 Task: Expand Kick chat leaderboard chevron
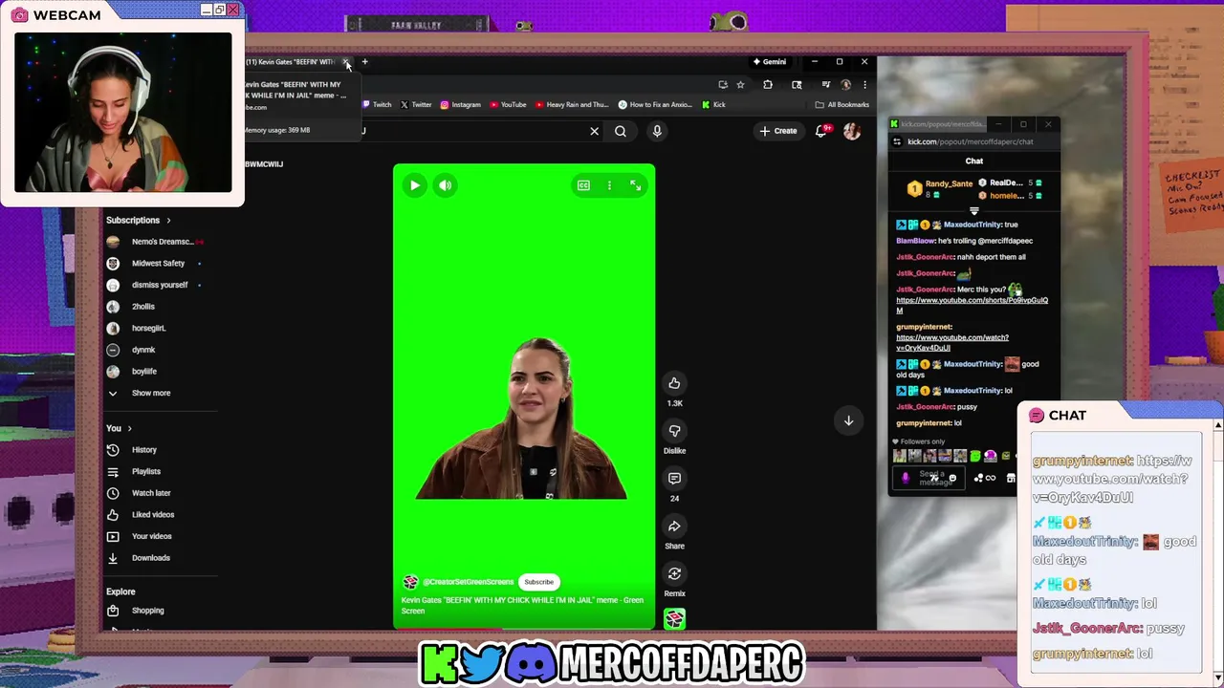tap(973, 211)
